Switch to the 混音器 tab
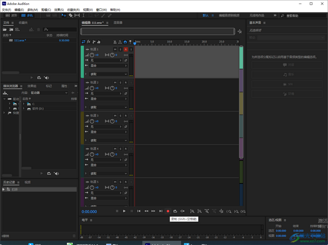 click(x=118, y=23)
